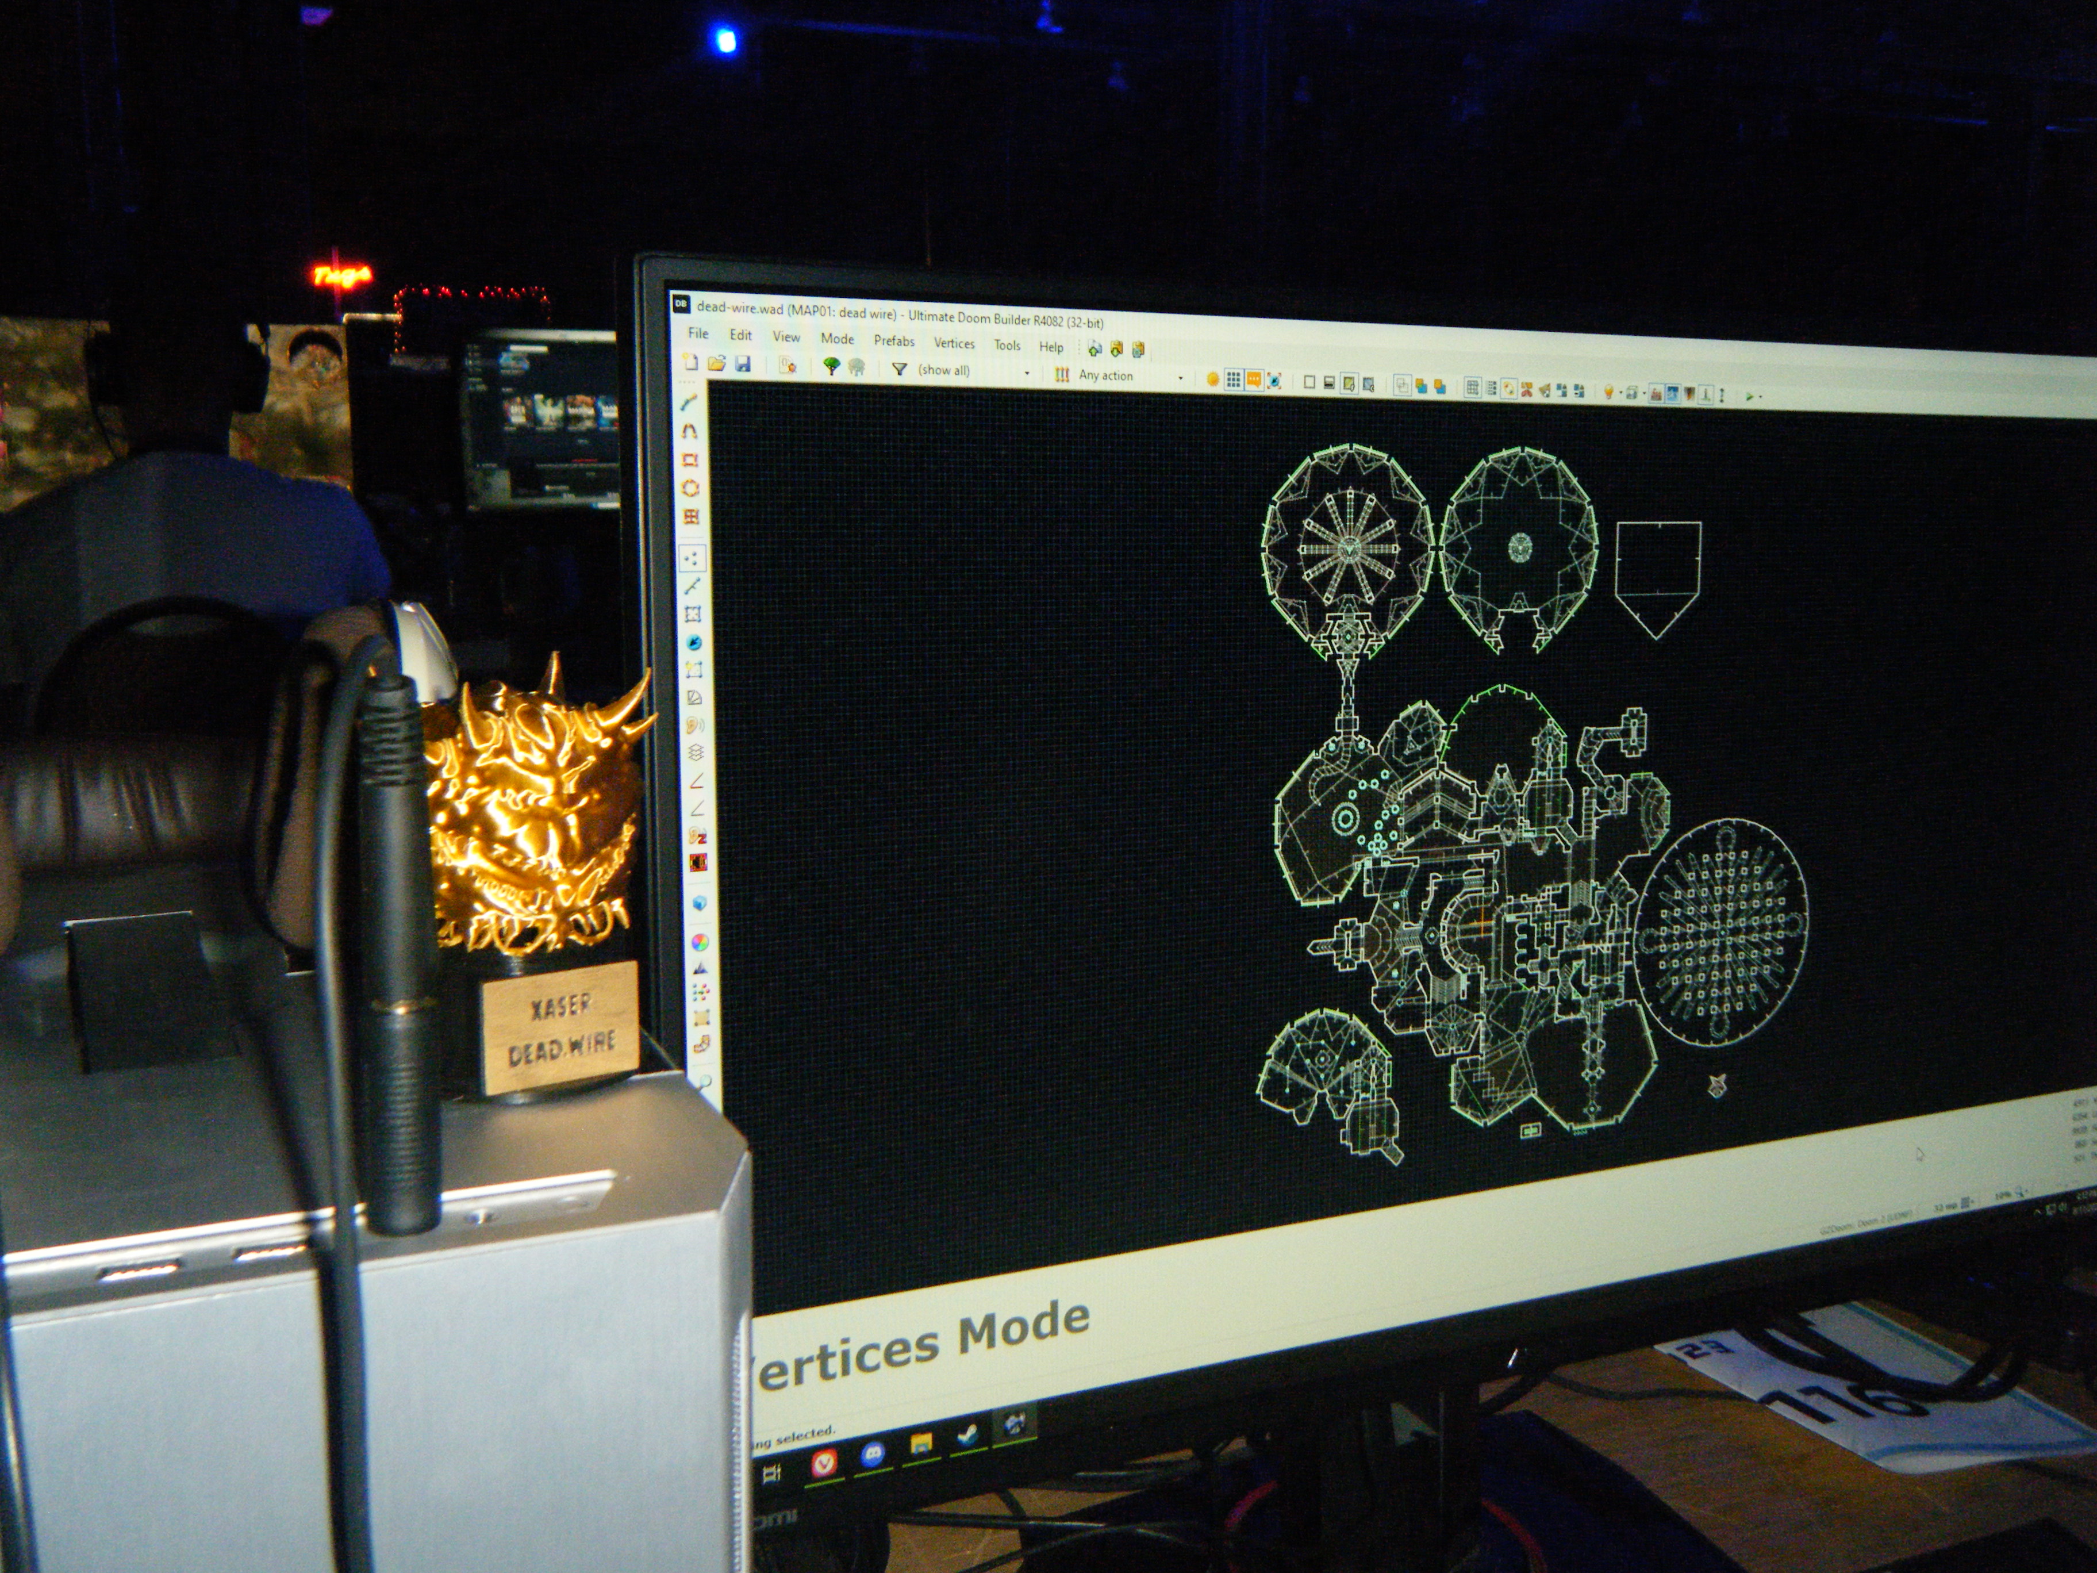This screenshot has width=2097, height=1573.
Task: Select Draw Ellipse mode tool
Action: [690, 488]
